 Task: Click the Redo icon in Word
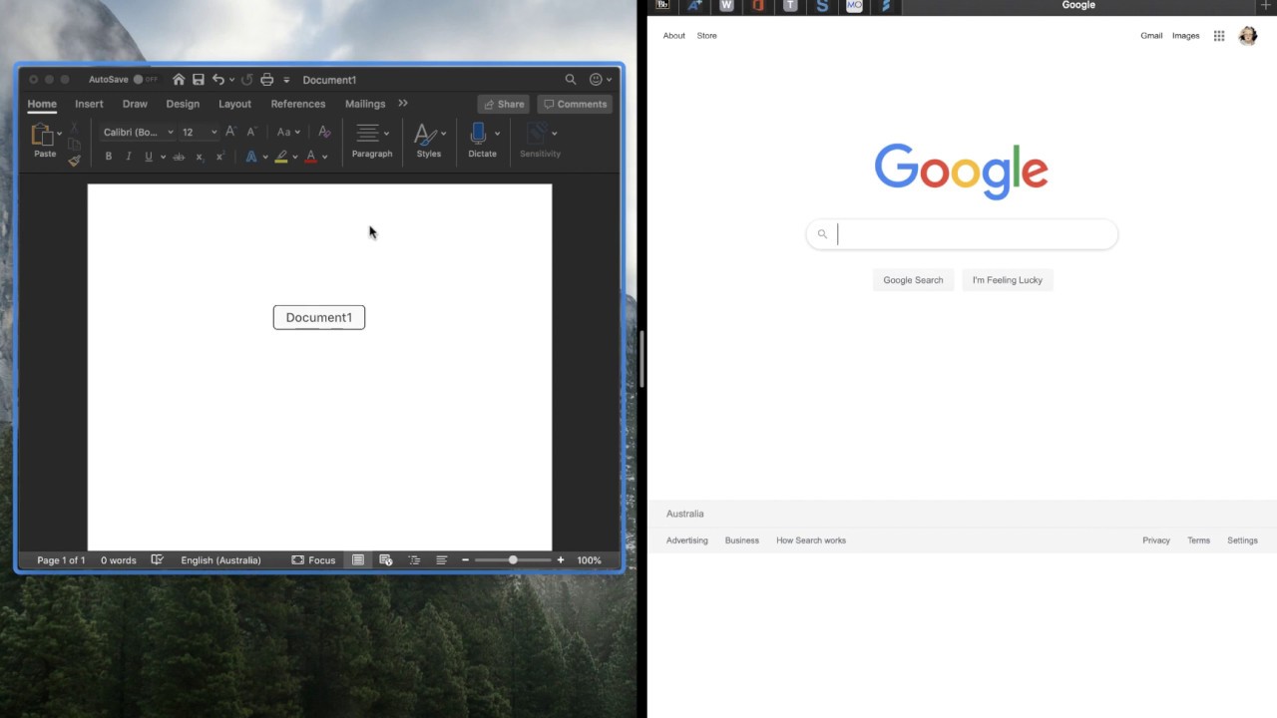[x=246, y=80]
